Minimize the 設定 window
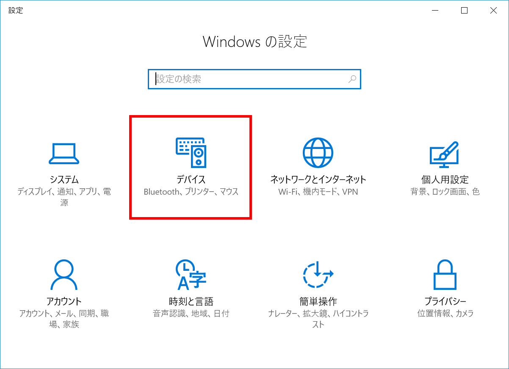 [x=435, y=11]
